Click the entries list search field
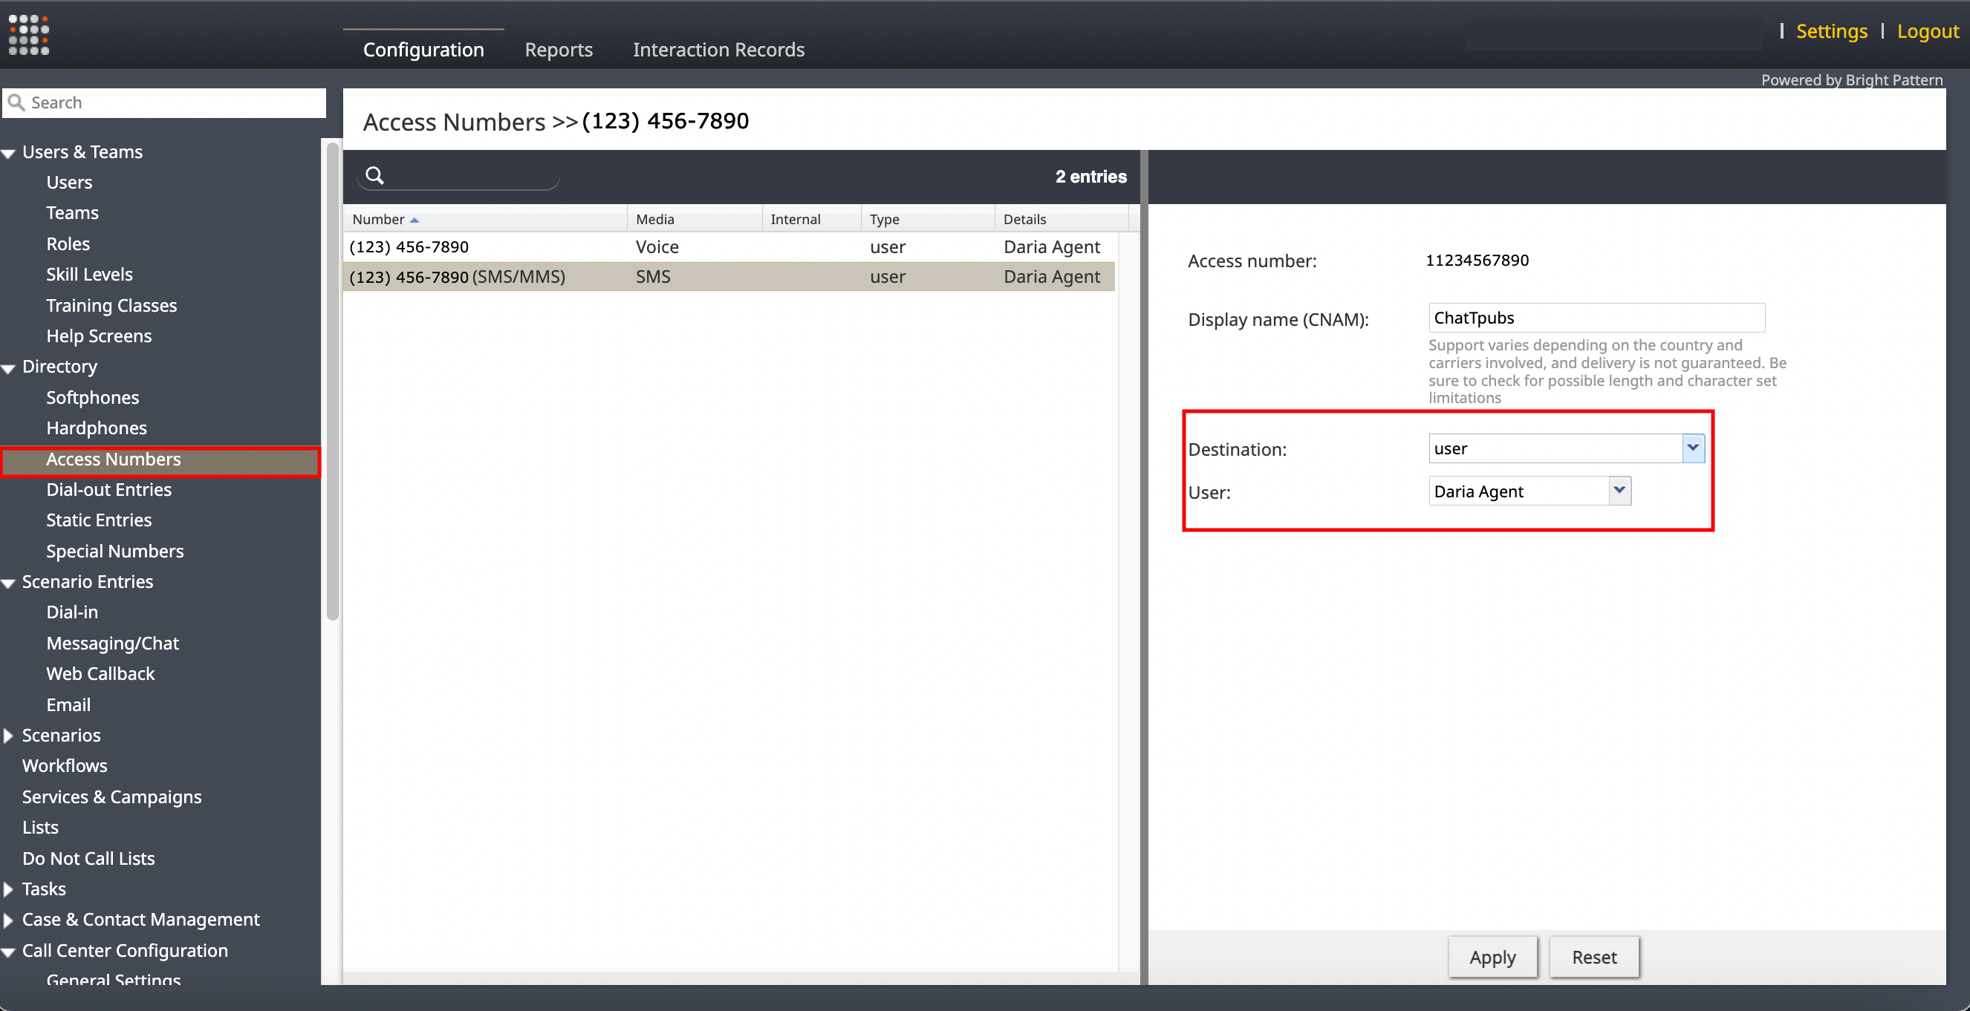 [459, 177]
